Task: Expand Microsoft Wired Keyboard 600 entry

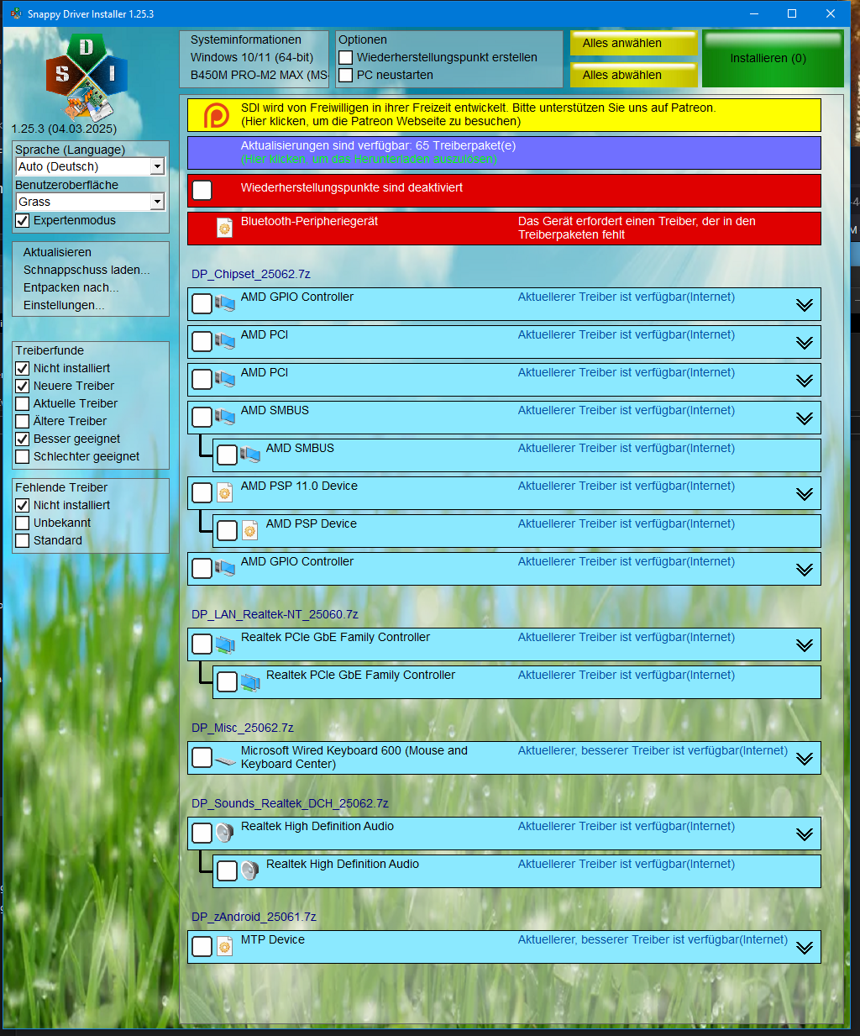Action: (805, 759)
